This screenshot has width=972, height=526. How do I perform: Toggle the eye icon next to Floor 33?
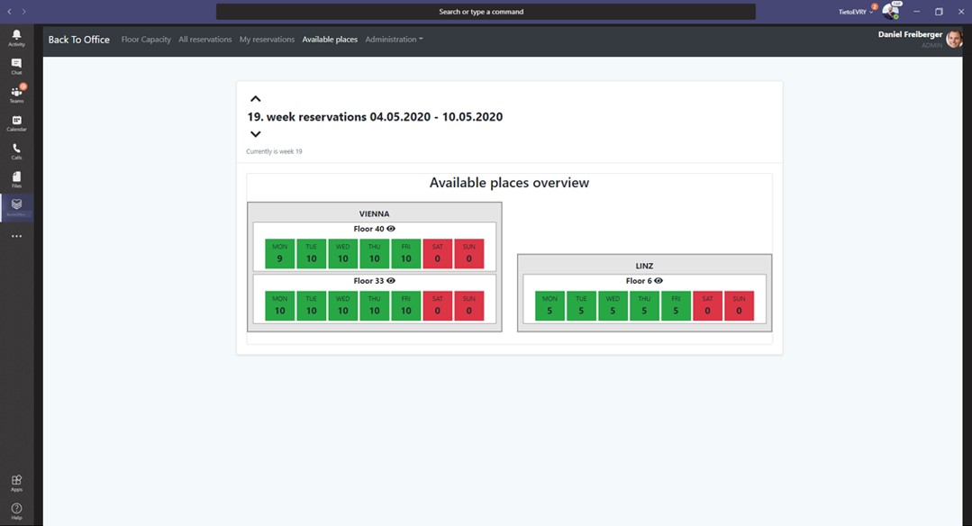(391, 281)
